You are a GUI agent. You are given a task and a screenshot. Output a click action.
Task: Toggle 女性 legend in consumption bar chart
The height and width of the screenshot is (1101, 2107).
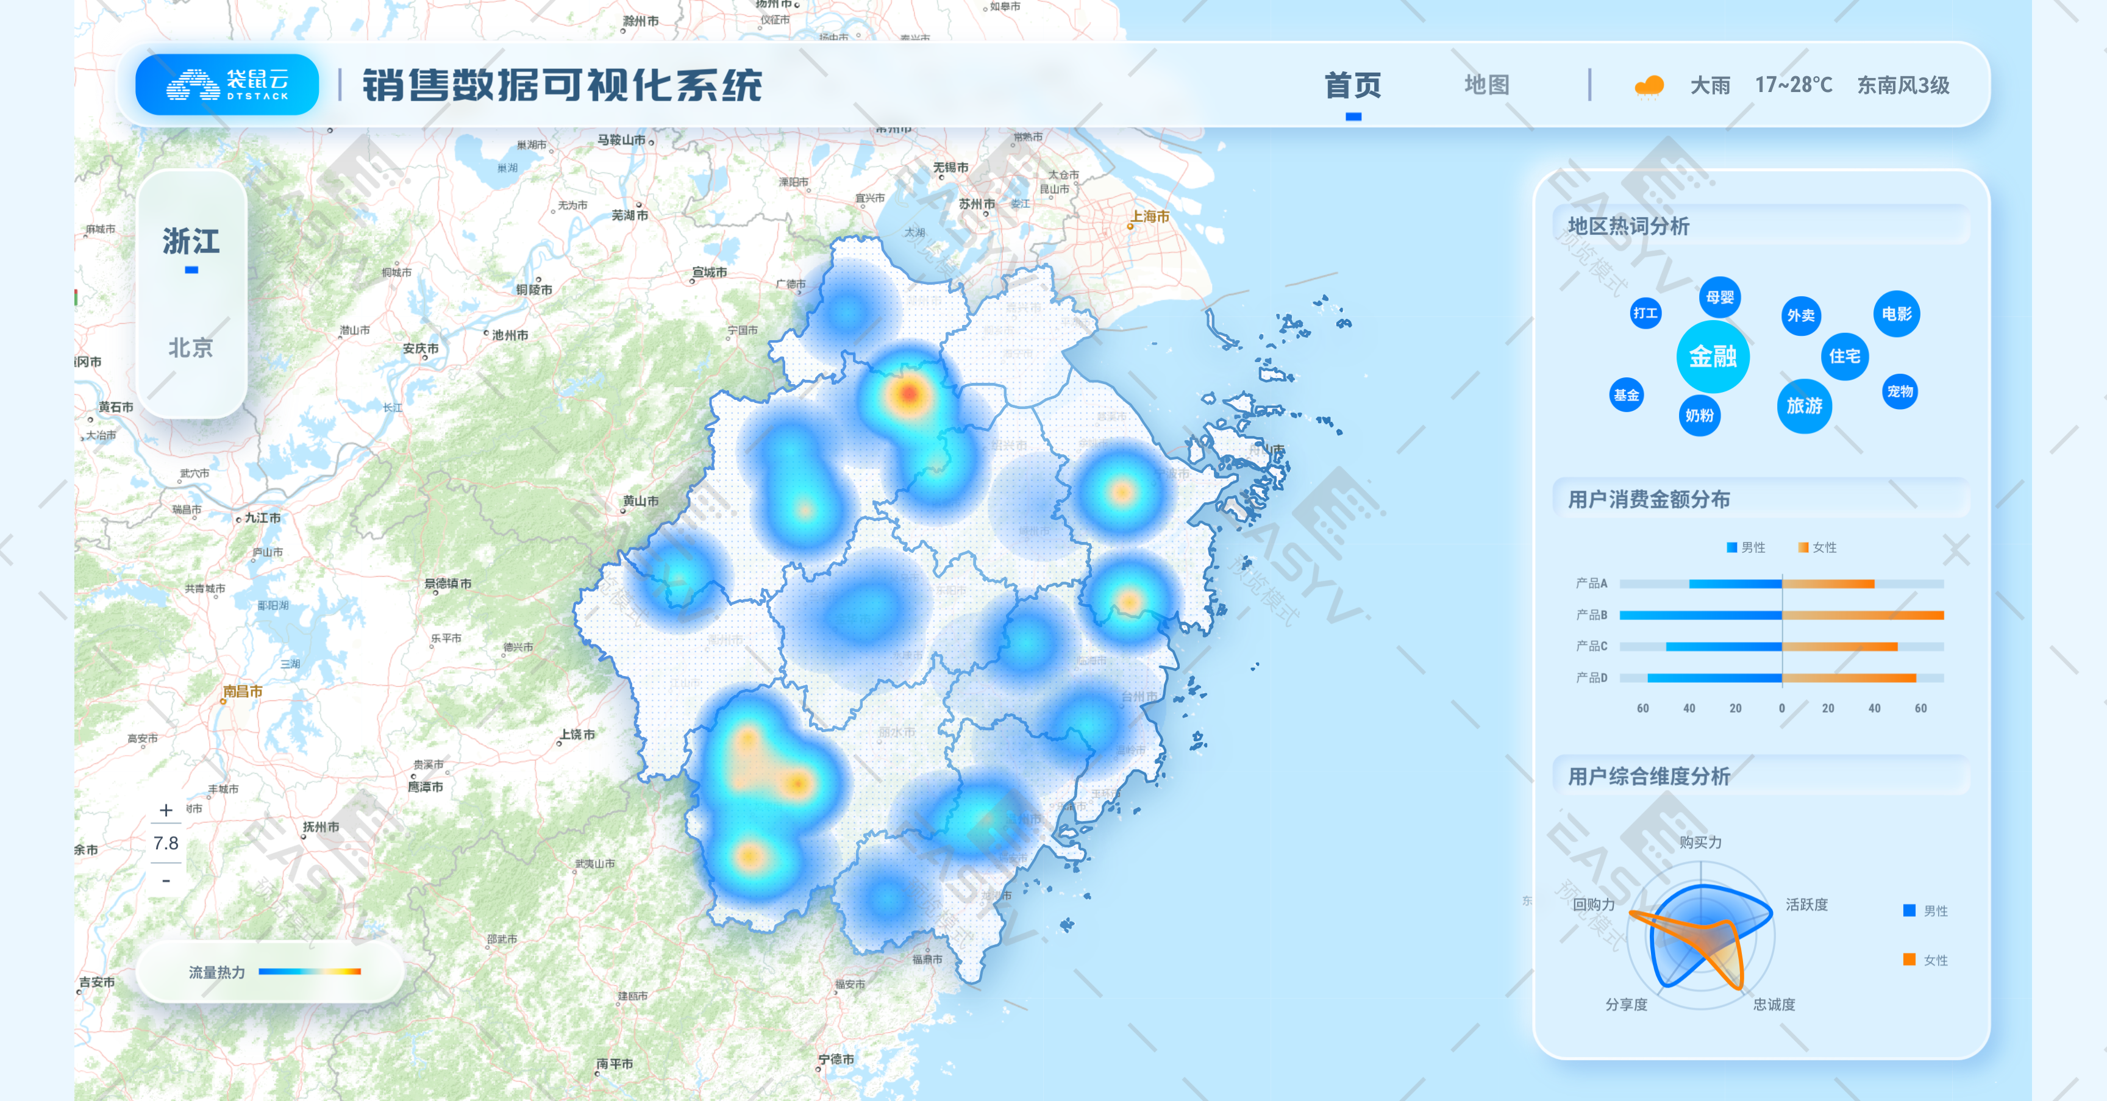coord(1817,547)
